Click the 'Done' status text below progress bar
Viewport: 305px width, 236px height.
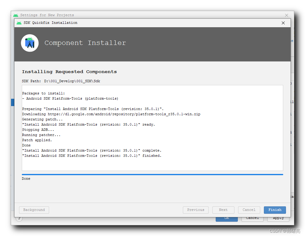(x=26, y=179)
